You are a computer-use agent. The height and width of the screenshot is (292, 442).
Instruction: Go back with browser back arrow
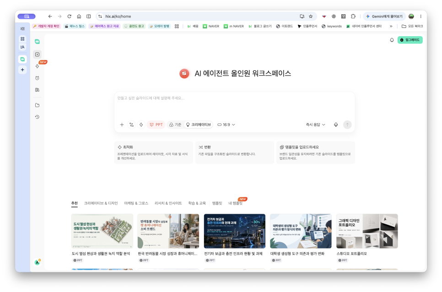click(50, 16)
